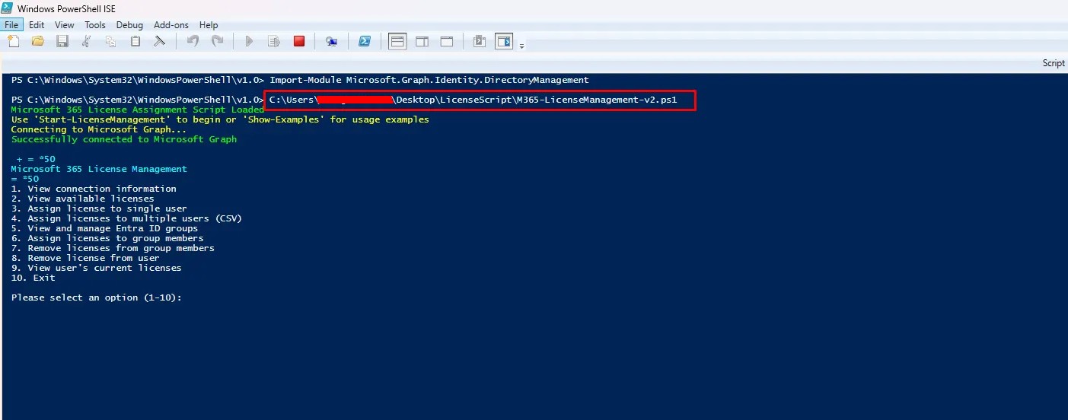Save the current script
This screenshot has height=420, width=1068.
point(62,42)
